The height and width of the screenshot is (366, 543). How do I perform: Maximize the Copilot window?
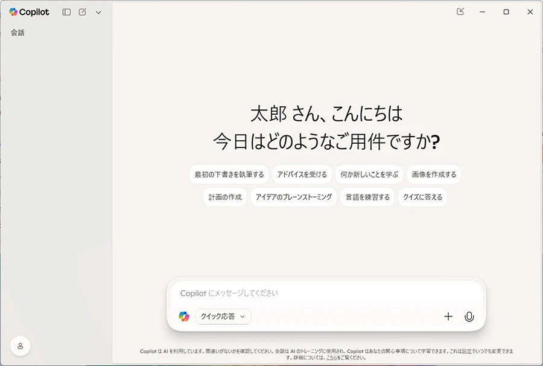506,12
